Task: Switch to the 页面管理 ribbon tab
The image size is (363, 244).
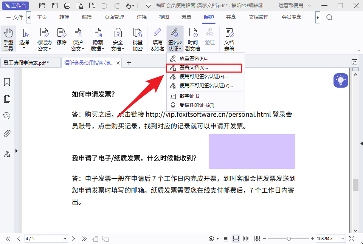Action: pos(114,17)
